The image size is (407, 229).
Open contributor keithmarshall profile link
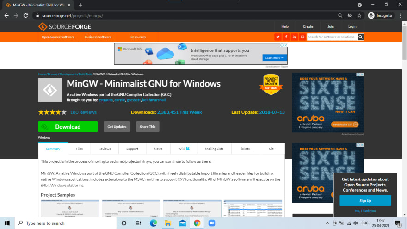pyautogui.click(x=154, y=100)
